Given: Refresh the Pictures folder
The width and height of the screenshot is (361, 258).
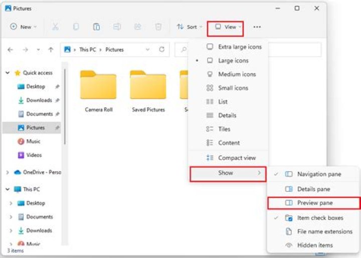Looking at the screenshot, I should pyautogui.click(x=162, y=49).
